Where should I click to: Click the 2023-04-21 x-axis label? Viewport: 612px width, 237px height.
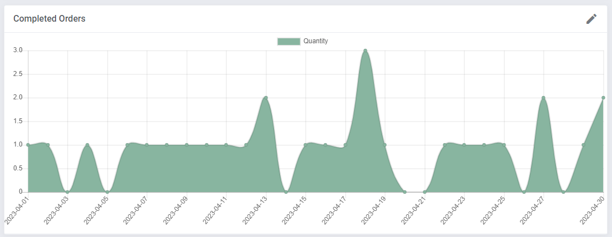414,210
